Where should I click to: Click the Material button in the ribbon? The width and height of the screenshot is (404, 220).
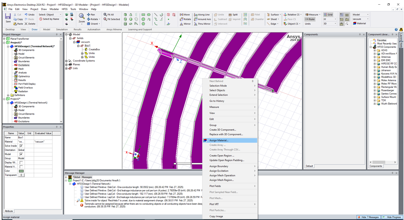click(360, 24)
